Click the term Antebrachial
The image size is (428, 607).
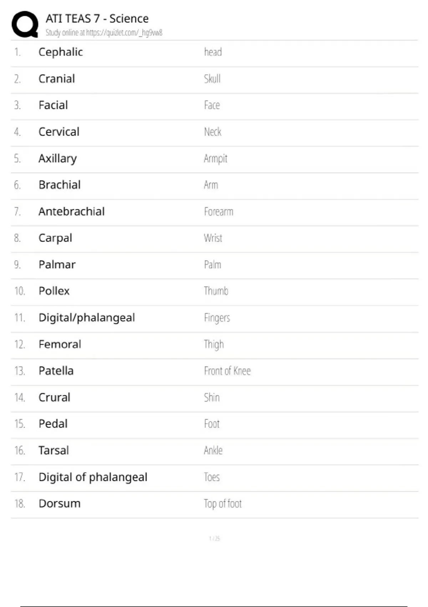[x=72, y=212]
